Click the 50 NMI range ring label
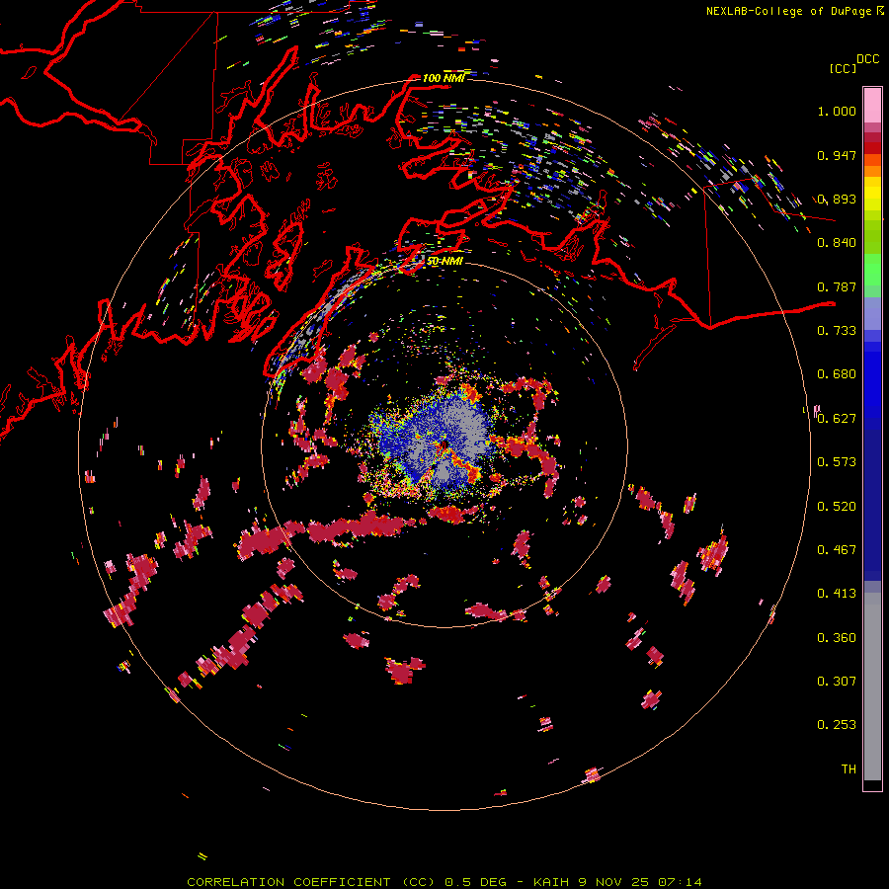The width and height of the screenshot is (889, 889). [x=444, y=261]
